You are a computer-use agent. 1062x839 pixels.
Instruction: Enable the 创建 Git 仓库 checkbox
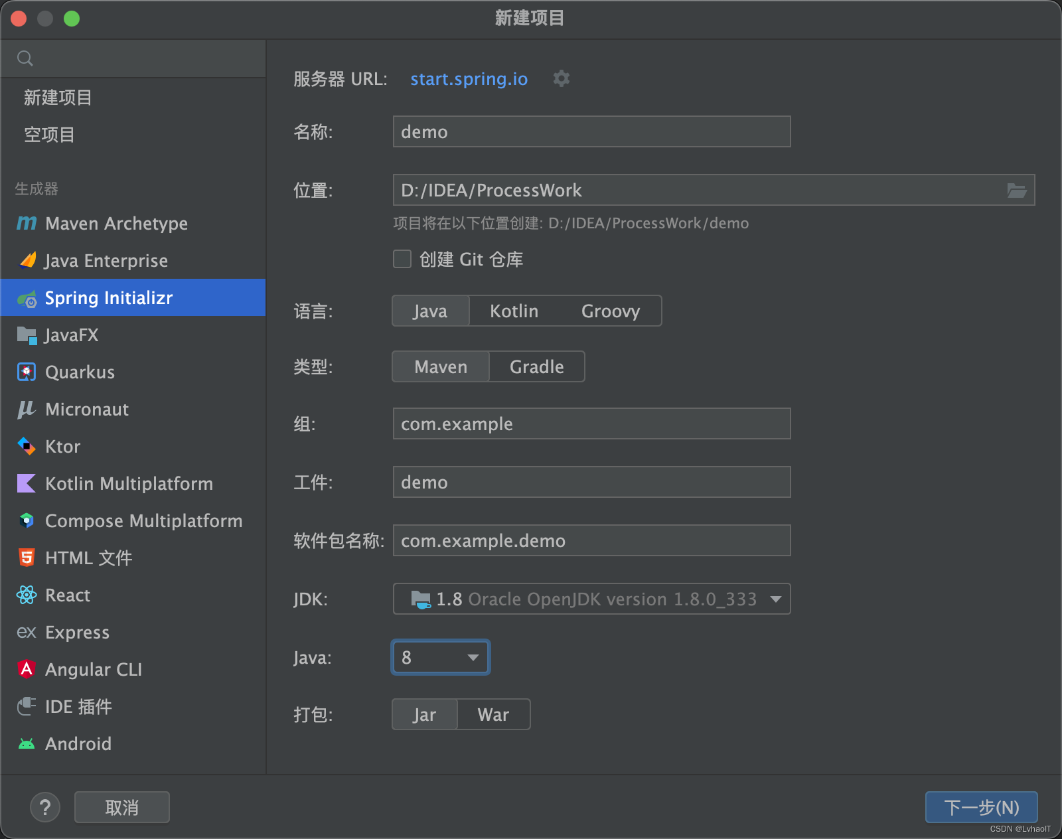tap(402, 259)
